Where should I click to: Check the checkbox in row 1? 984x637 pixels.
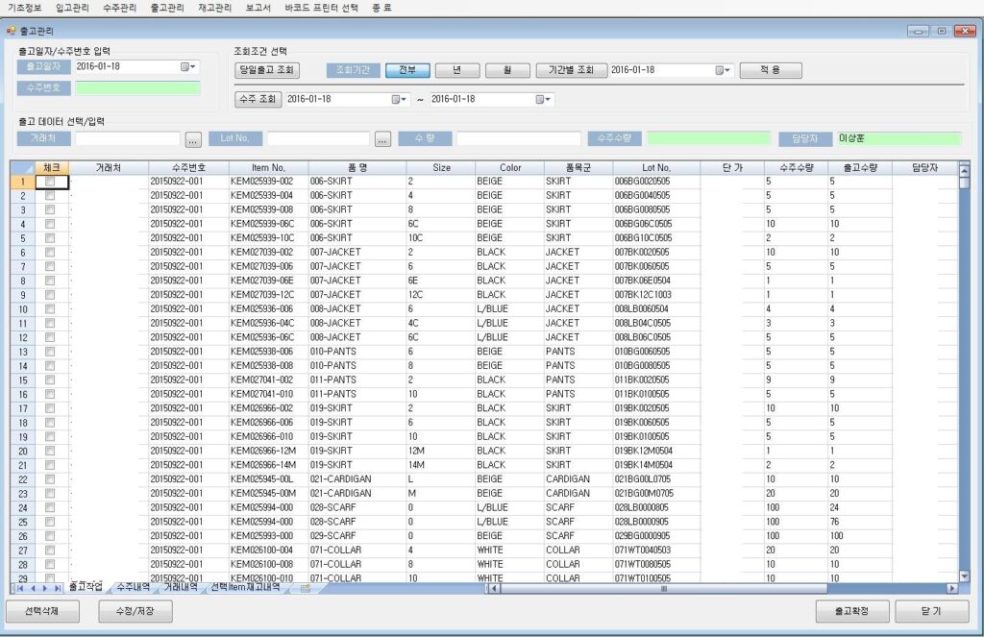click(50, 182)
